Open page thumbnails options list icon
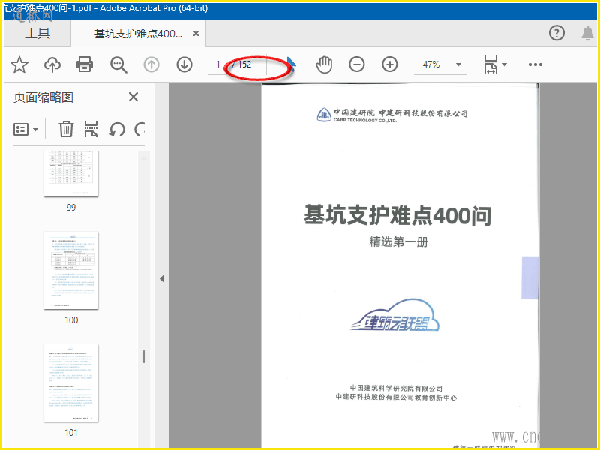The width and height of the screenshot is (600, 450). tap(21, 129)
